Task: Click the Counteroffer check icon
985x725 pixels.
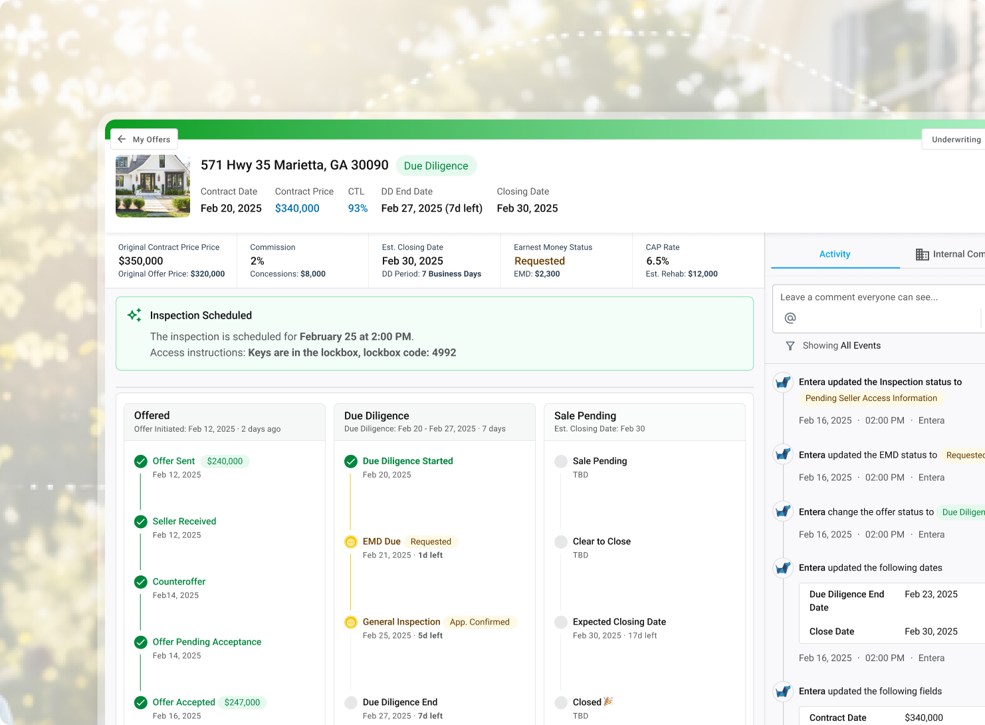Action: point(141,582)
